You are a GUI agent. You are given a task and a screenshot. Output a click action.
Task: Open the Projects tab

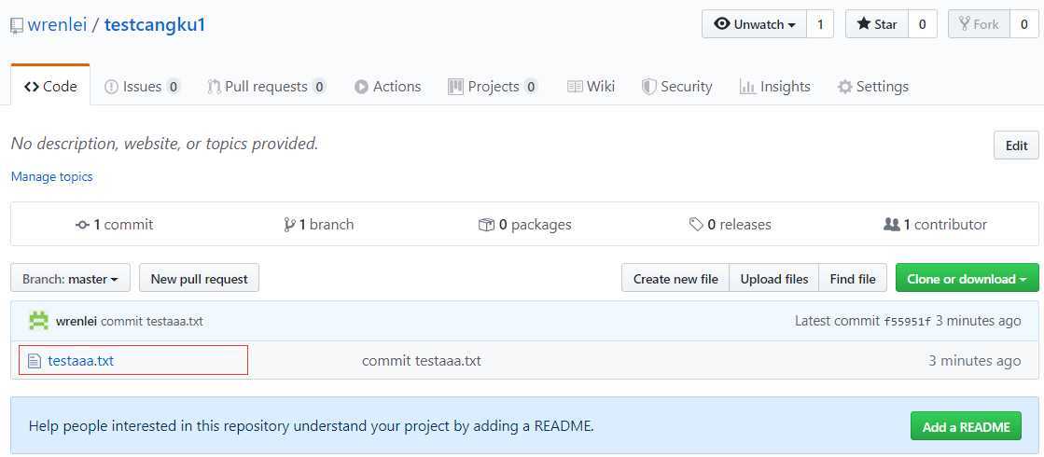(493, 87)
